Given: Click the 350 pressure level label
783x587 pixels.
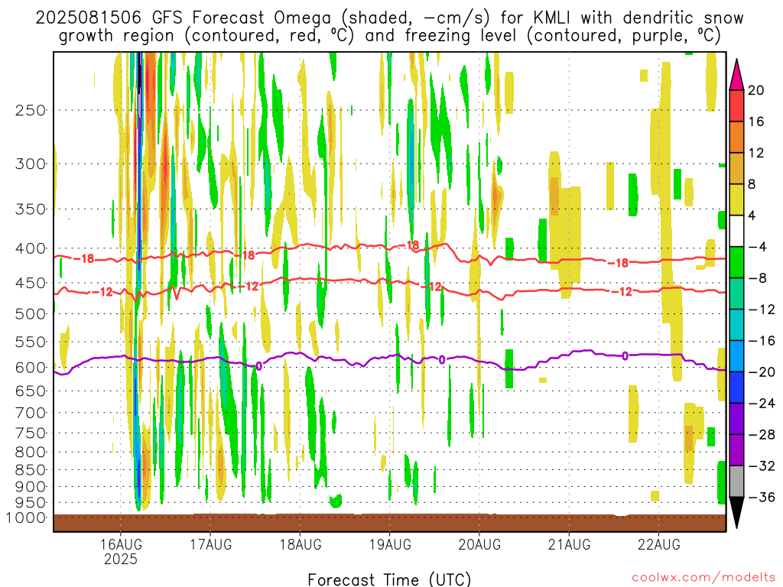Looking at the screenshot, I should pos(31,209).
